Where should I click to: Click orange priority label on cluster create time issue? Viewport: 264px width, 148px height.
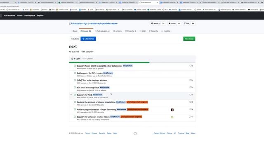pyautogui.click(x=137, y=102)
